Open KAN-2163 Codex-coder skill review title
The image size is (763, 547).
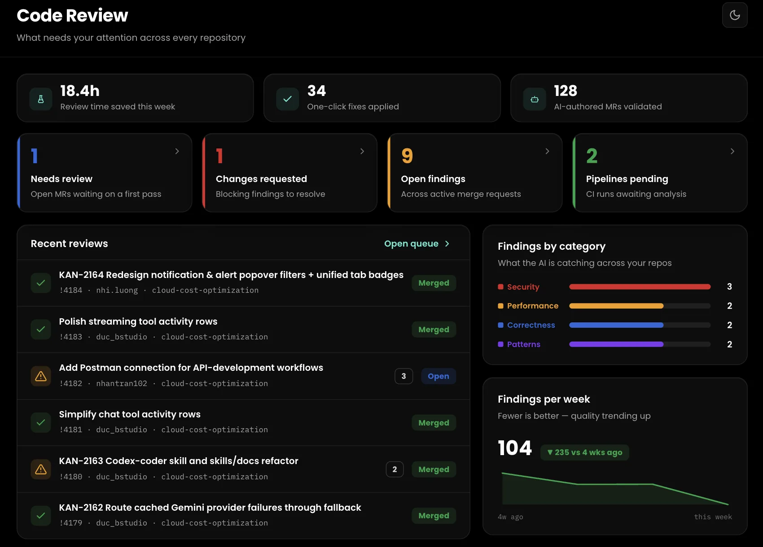(x=179, y=461)
